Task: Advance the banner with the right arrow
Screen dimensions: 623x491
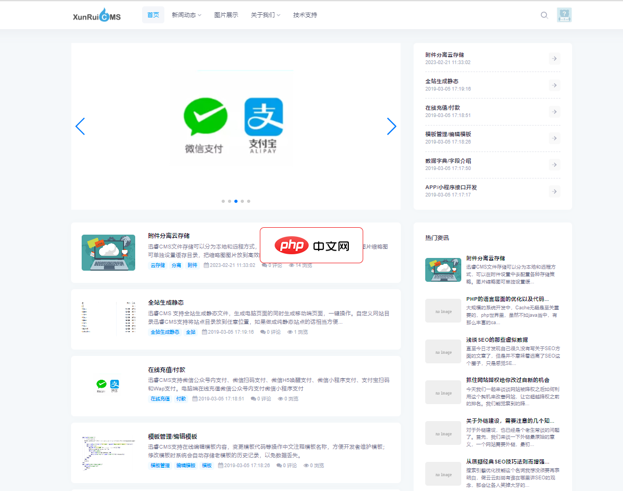Action: tap(392, 126)
